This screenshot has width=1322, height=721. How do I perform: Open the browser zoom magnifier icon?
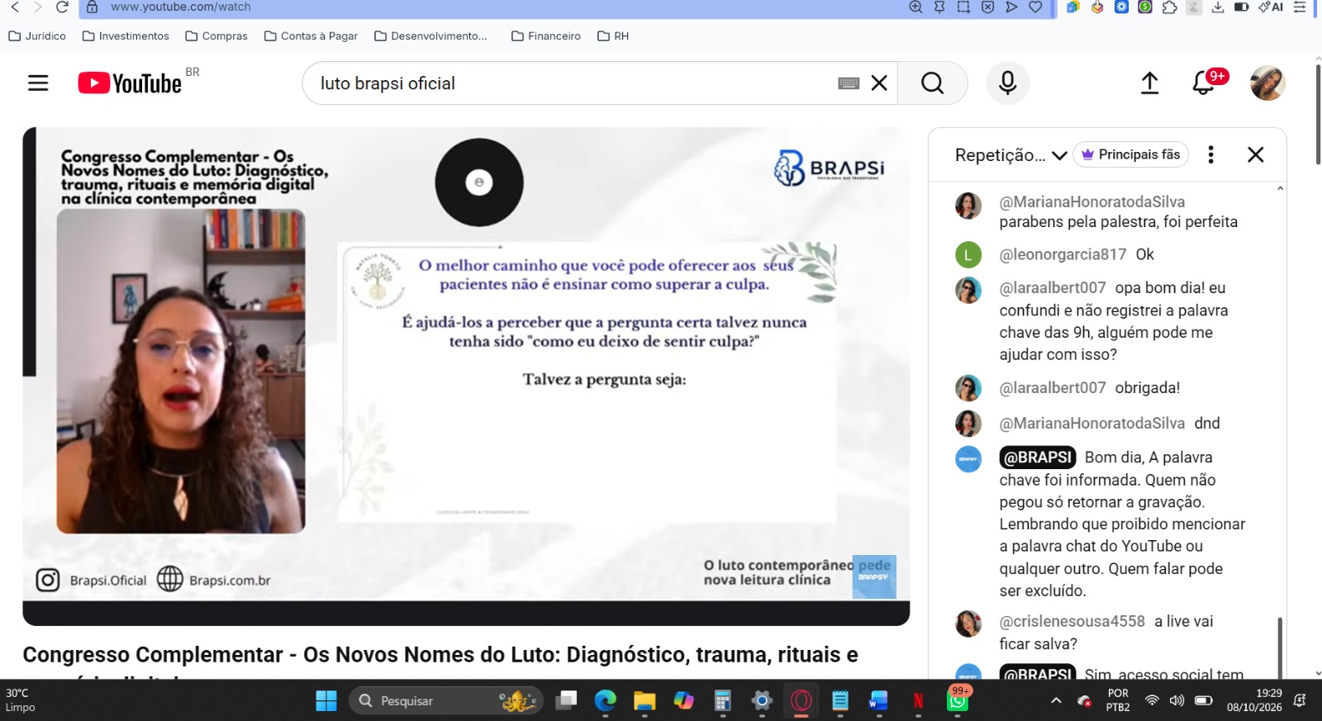(915, 7)
